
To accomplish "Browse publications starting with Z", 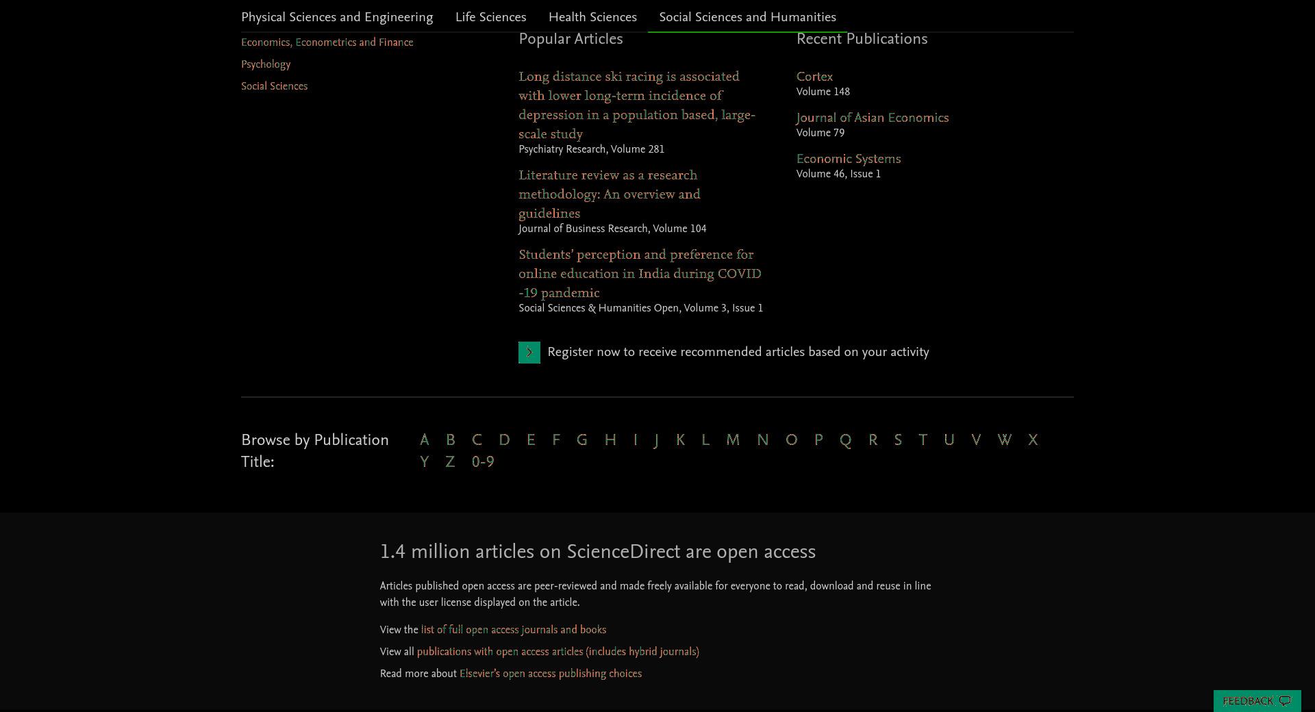I will coord(450,462).
